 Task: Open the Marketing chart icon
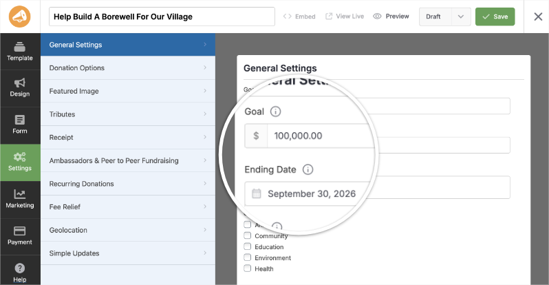tap(19, 194)
